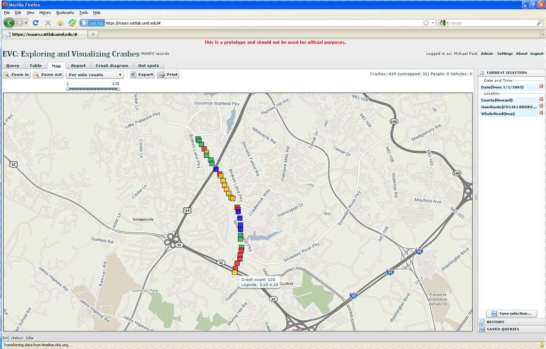Remove the Date(from 1/1/2003) filter
The height and width of the screenshot is (349, 546).
click(x=541, y=86)
